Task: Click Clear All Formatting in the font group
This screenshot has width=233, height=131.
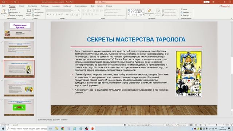Action: click(x=79, y=11)
